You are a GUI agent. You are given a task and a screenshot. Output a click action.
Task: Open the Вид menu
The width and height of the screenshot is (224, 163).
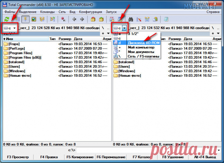click(x=72, y=12)
